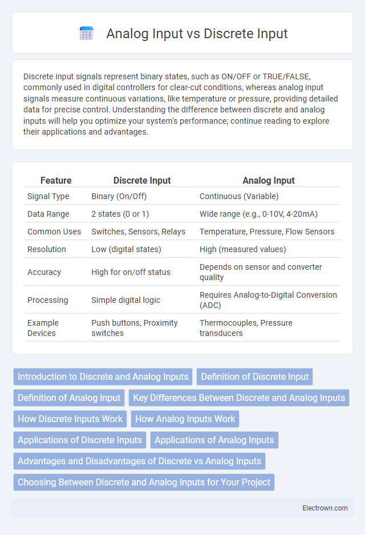365x535 pixels.
Task: Click the Requires Analog-to-Digital Conversion cell
Action: click(x=269, y=300)
